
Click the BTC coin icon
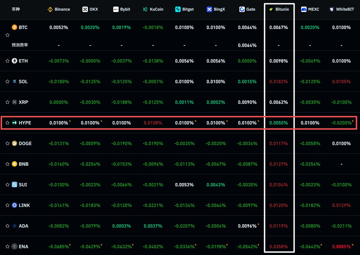14,27
